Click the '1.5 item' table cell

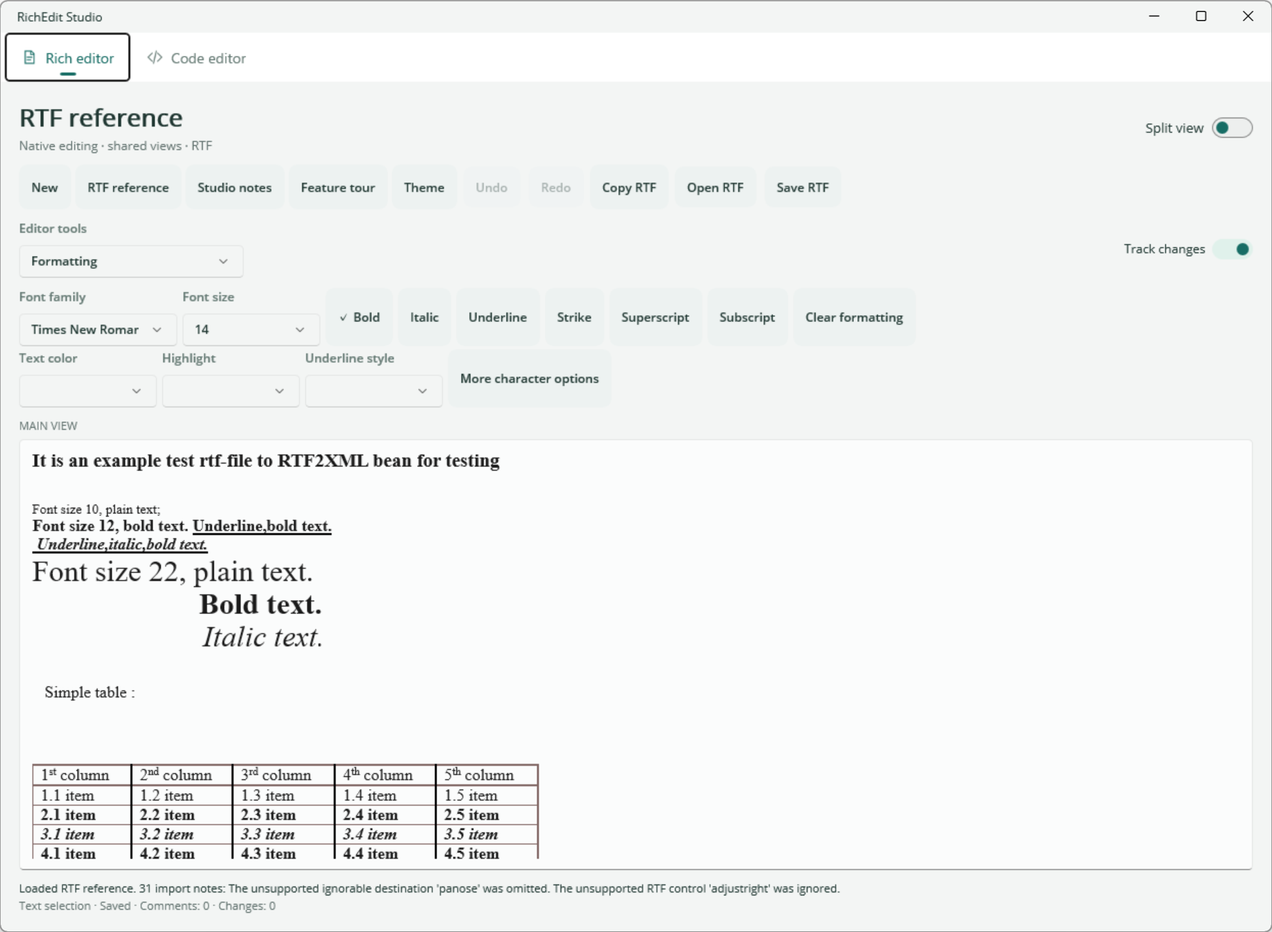click(487, 795)
